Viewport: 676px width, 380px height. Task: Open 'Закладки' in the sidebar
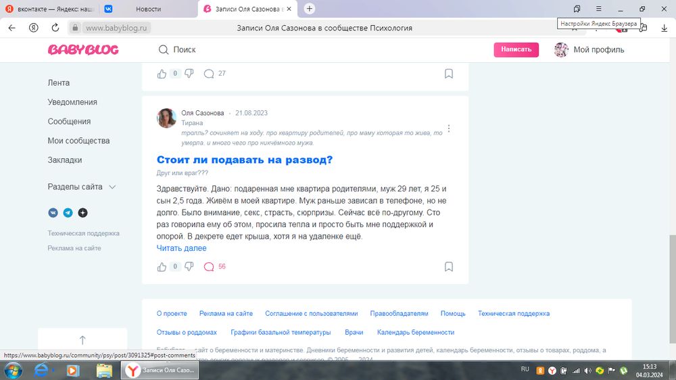[x=65, y=160]
